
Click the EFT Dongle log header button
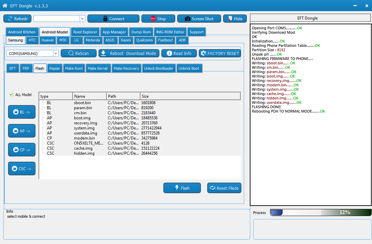tap(310, 18)
